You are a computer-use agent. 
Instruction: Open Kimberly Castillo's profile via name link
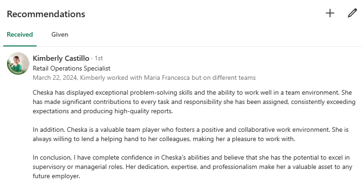(x=61, y=58)
